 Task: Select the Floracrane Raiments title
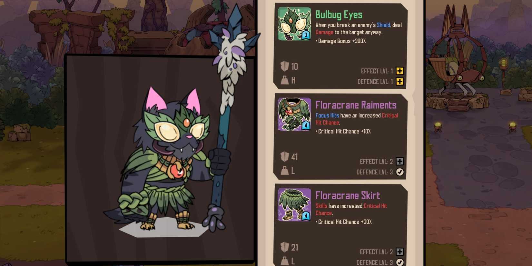click(356, 105)
